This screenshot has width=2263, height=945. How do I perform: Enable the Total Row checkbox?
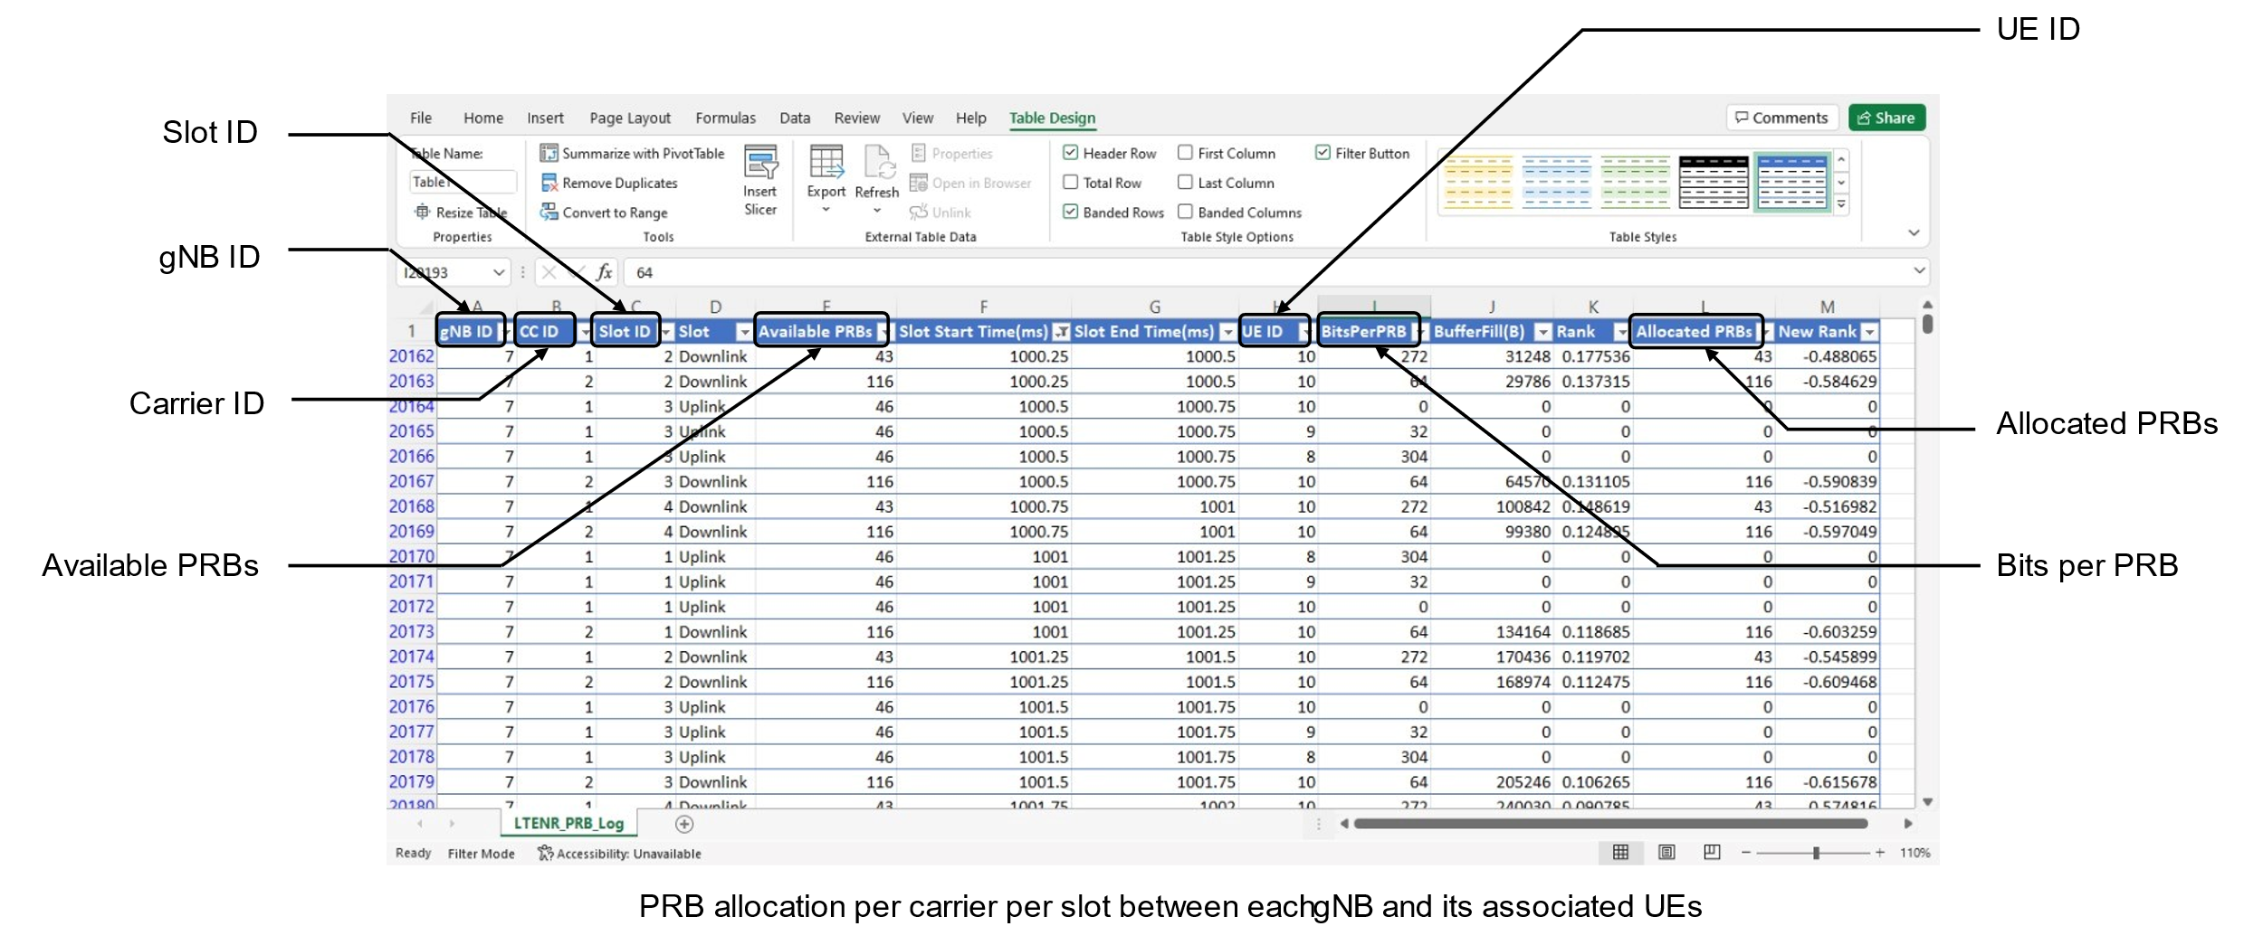pos(1070,182)
